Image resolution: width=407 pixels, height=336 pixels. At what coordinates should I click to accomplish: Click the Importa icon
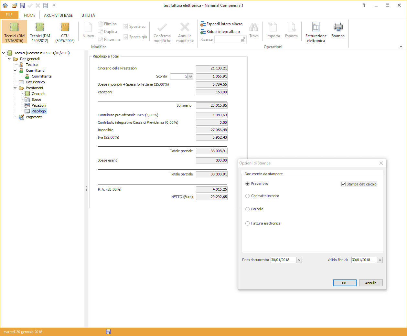(273, 31)
